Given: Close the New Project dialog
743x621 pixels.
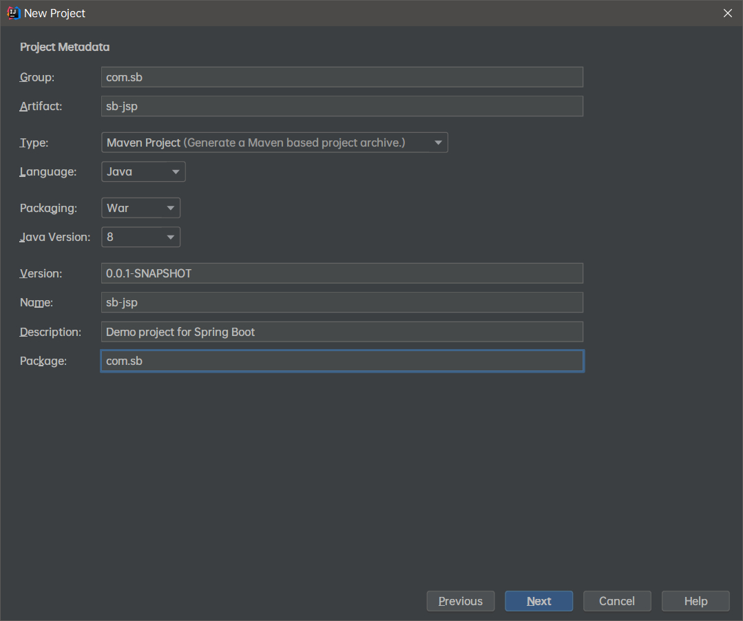Looking at the screenshot, I should click(x=727, y=13).
